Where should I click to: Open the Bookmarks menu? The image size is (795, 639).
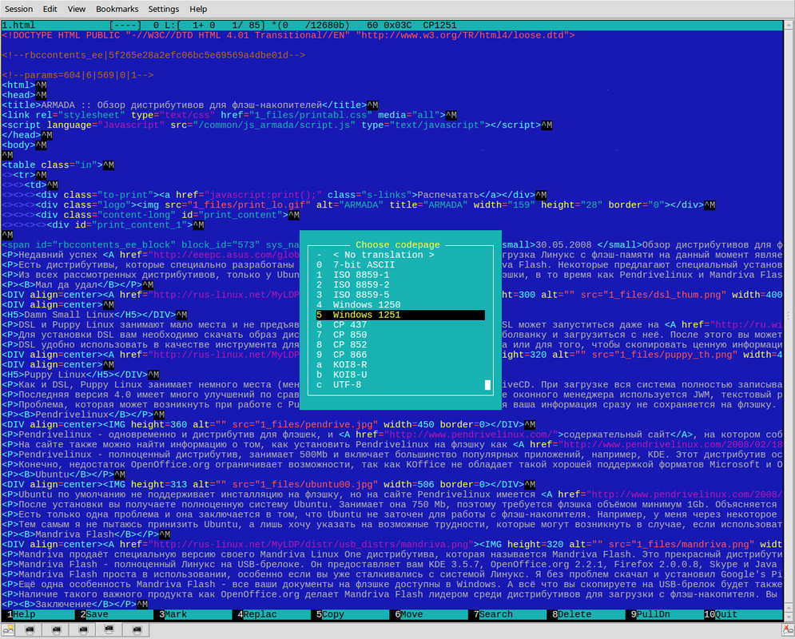117,9
